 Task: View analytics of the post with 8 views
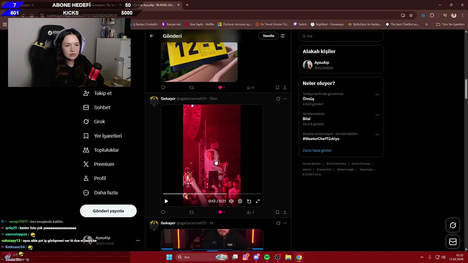click(x=250, y=87)
